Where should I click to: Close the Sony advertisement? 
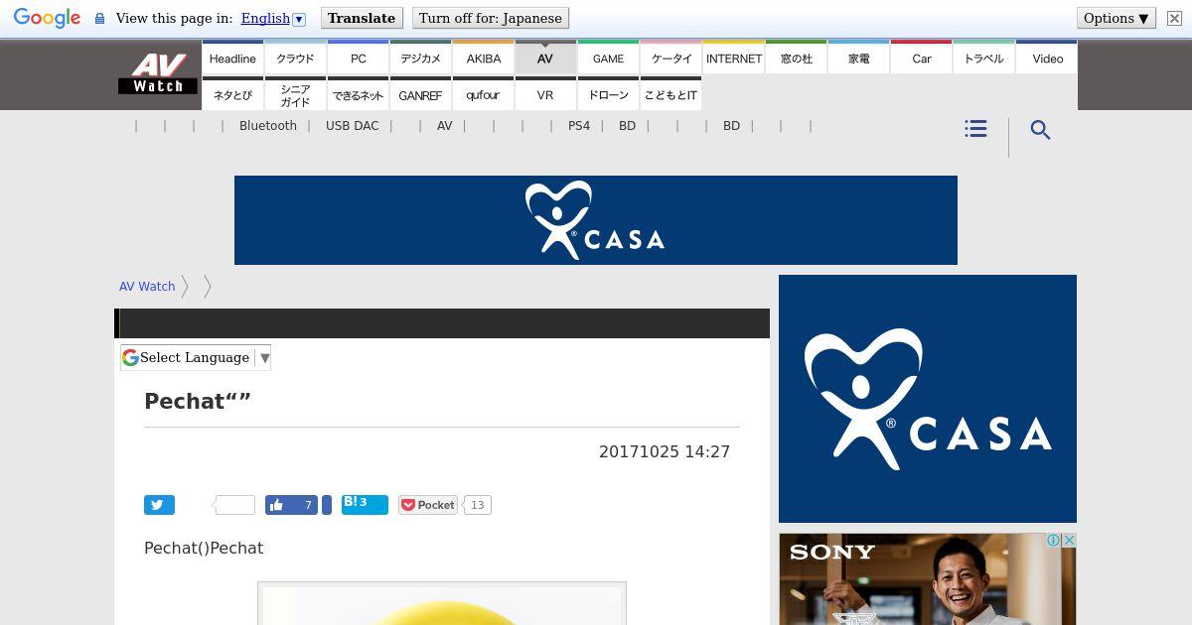(x=1069, y=541)
